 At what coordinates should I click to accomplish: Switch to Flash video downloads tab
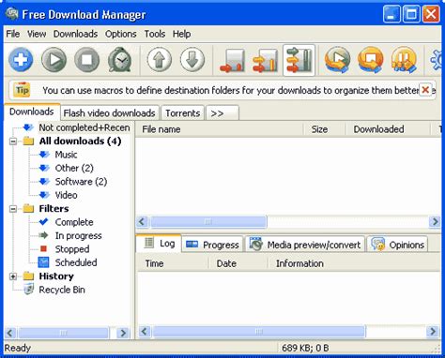coord(109,113)
